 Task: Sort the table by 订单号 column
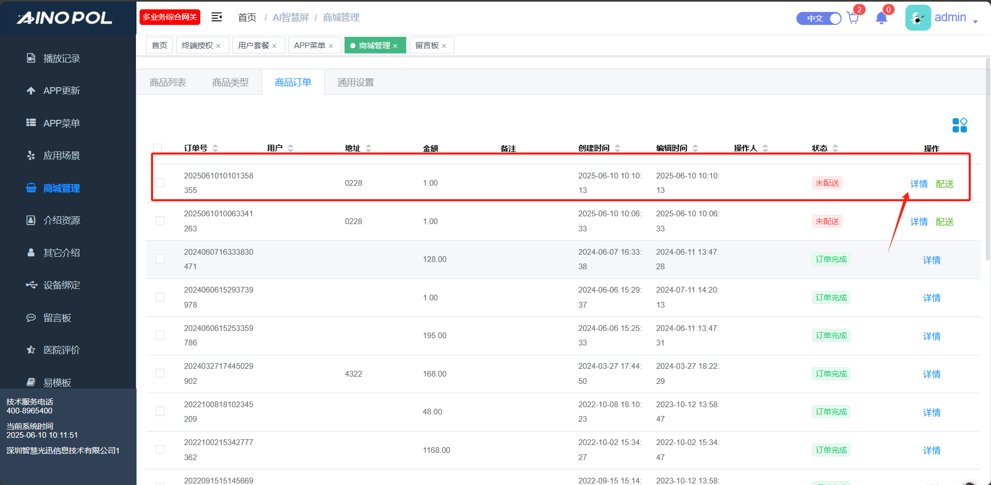(215, 148)
